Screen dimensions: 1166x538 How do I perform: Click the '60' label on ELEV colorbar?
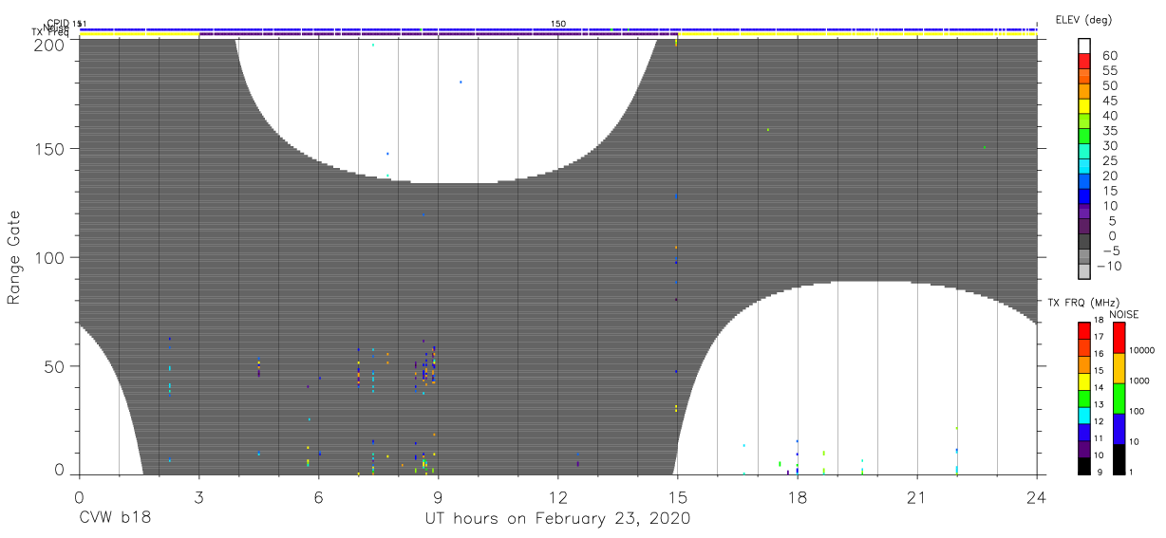coord(1109,56)
